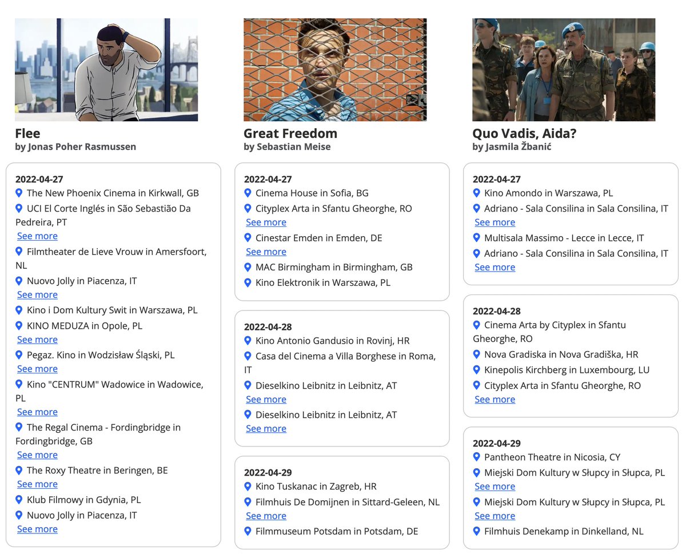Open See more under UCI El Corte Inglés
The height and width of the screenshot is (554, 686).
pyautogui.click(x=37, y=236)
